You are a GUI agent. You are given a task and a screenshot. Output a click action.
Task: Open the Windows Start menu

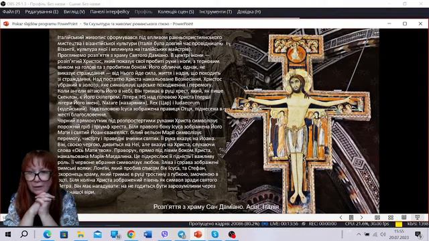[8, 234]
